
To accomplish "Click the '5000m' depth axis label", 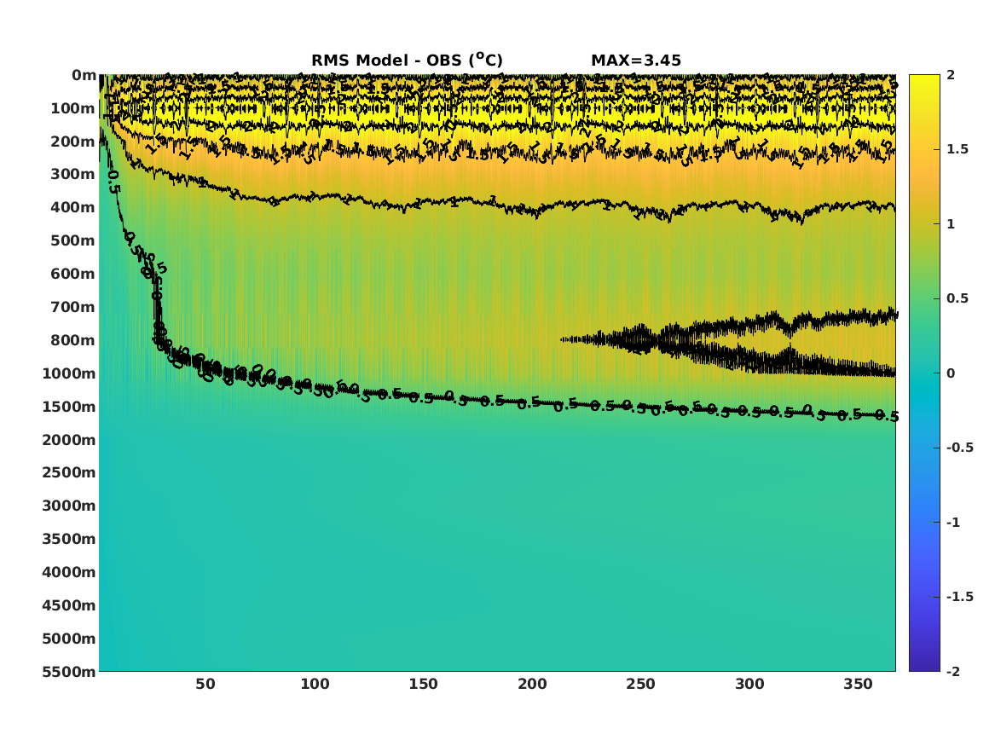I will (69, 639).
